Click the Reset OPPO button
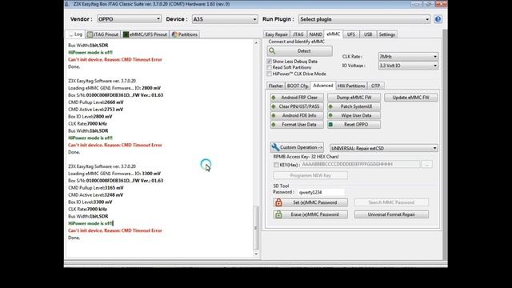 coord(354,125)
